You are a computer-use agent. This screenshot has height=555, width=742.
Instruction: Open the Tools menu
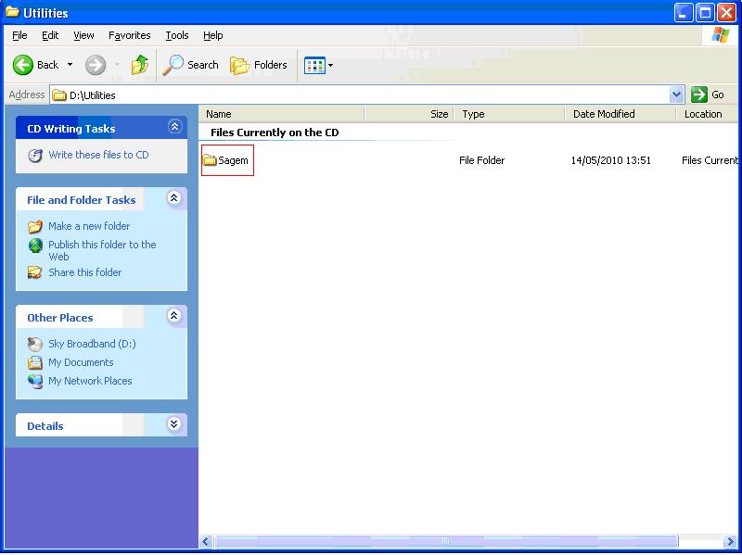coord(176,35)
